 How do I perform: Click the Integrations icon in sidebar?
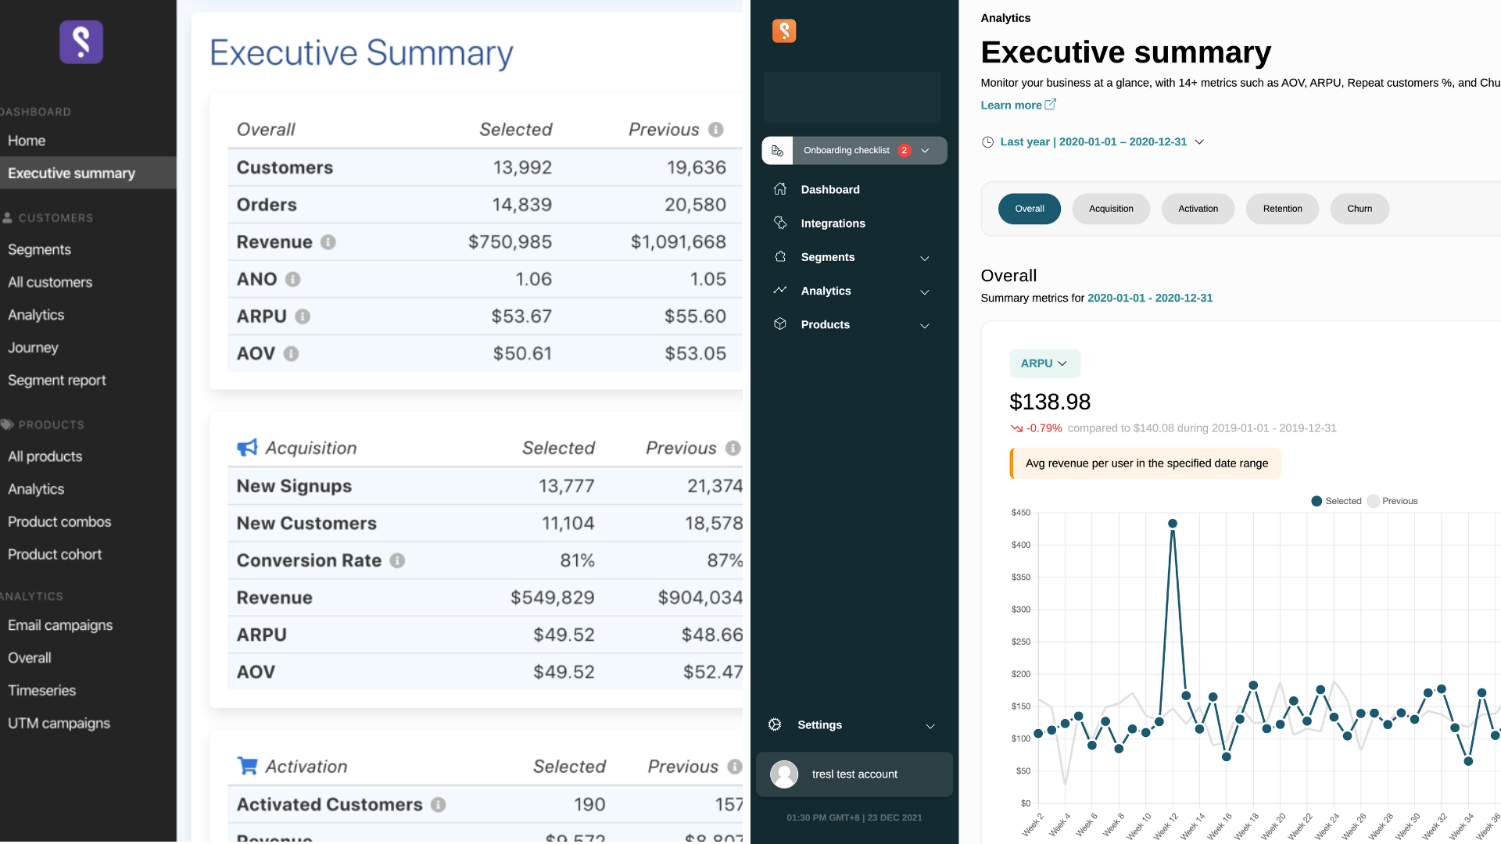click(x=780, y=224)
